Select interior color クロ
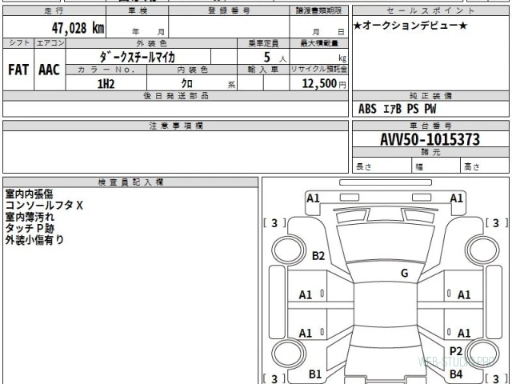The image size is (512, 384). click(x=186, y=83)
